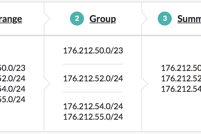Screen dimensions: 201x134
Task: Open the partially visible range step link
Action: [11, 19]
